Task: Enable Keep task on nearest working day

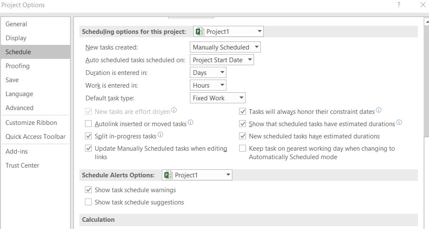Action: click(243, 149)
